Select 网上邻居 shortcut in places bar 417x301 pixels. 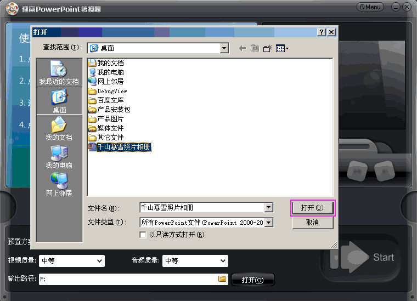coord(59,185)
